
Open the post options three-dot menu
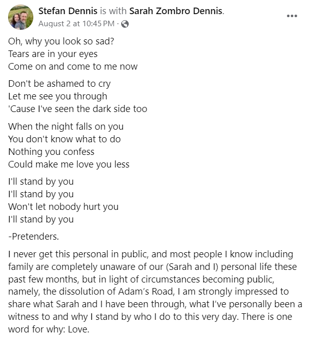(x=292, y=16)
